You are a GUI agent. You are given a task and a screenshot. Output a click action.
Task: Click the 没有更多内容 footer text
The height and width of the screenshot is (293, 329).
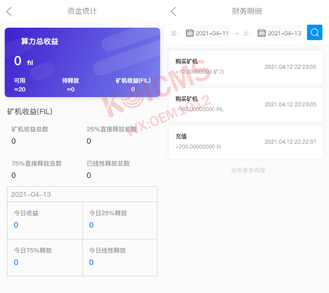[x=248, y=170]
